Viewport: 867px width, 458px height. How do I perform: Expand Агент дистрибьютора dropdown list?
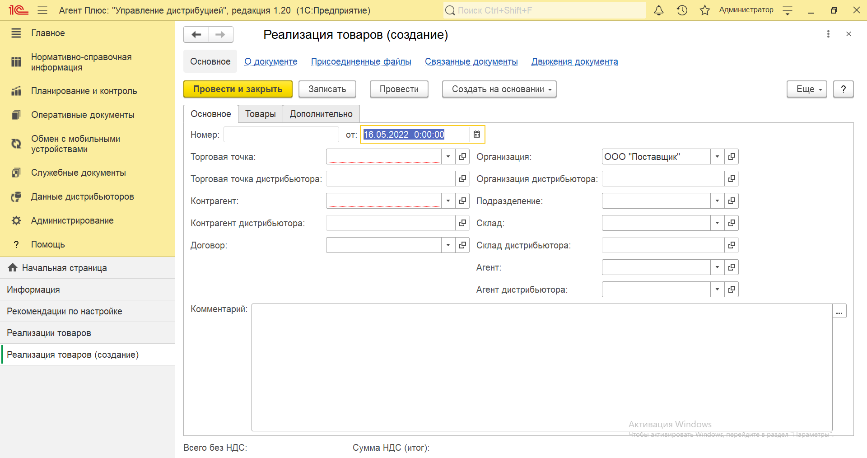click(x=717, y=290)
